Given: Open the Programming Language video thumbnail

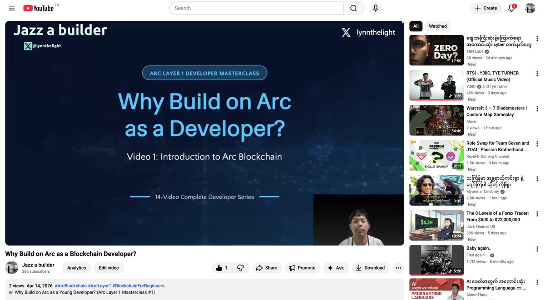Looking at the screenshot, I should [436, 290].
